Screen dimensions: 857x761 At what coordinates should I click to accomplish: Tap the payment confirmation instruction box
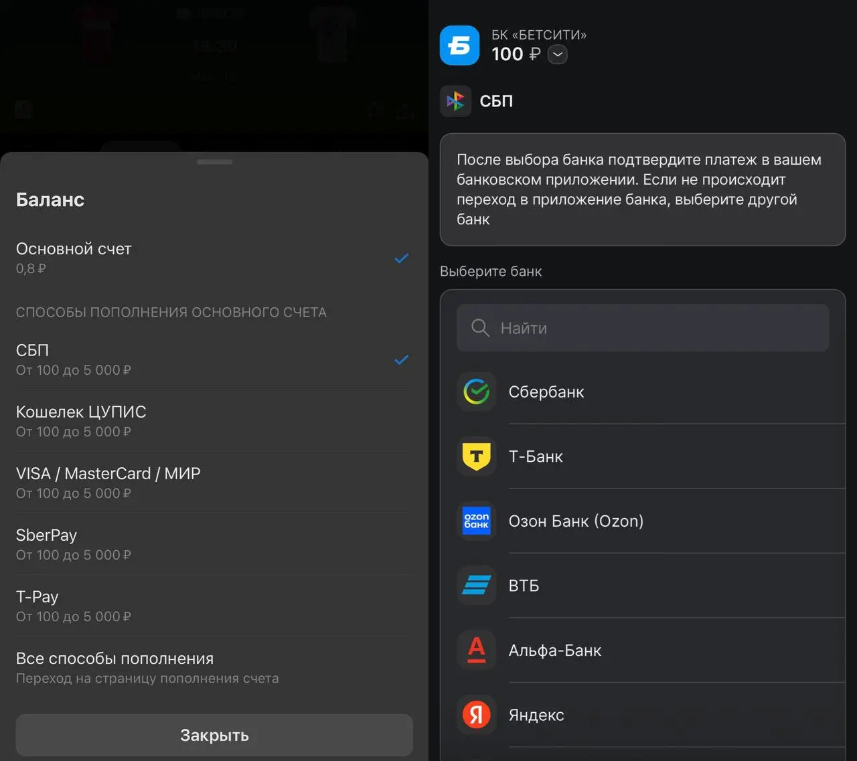(643, 189)
